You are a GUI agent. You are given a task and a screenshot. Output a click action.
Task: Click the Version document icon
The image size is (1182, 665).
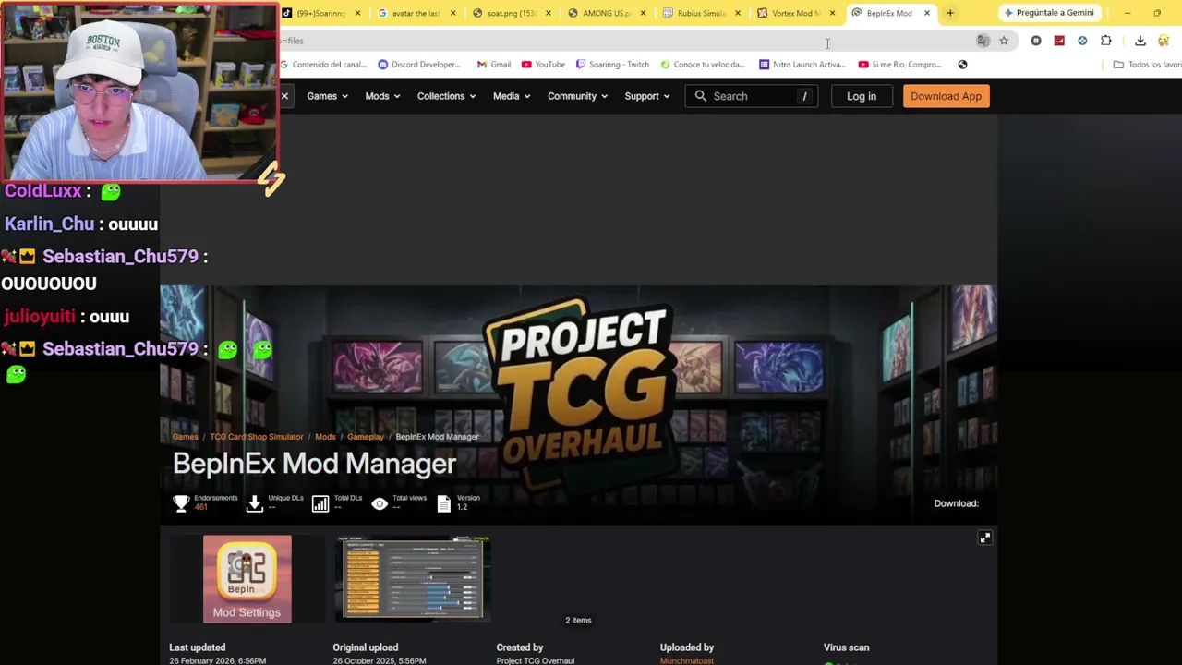[x=444, y=503]
